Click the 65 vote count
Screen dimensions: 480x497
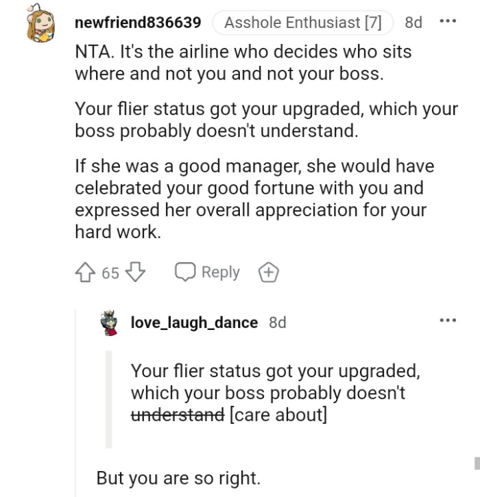point(110,272)
